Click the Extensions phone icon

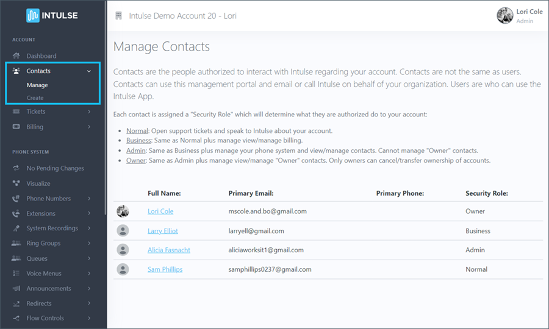[x=16, y=213]
